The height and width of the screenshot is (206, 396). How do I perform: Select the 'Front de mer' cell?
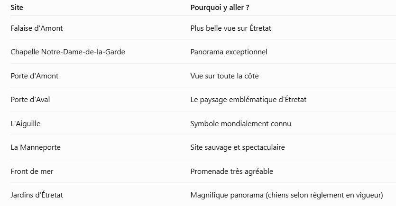32,172
